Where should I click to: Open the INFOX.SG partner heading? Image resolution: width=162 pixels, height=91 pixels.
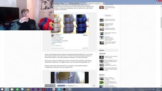tap(102, 75)
